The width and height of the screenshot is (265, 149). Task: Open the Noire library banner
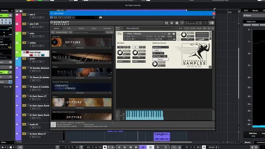tap(82, 57)
